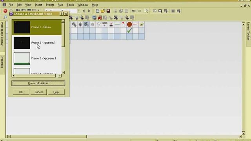Open the Events menu
251x141 pixels.
pos(50,5)
